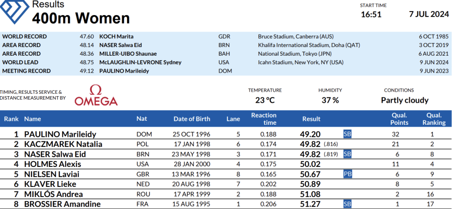Click the SB badge for NASER Salwa Eid
This screenshot has height=209, width=452.
click(x=348, y=154)
